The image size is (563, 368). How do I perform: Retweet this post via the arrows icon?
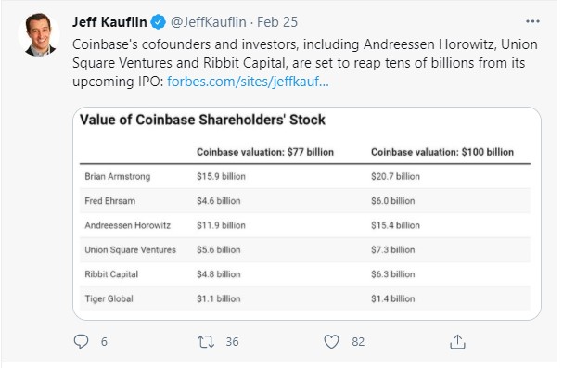click(x=206, y=341)
